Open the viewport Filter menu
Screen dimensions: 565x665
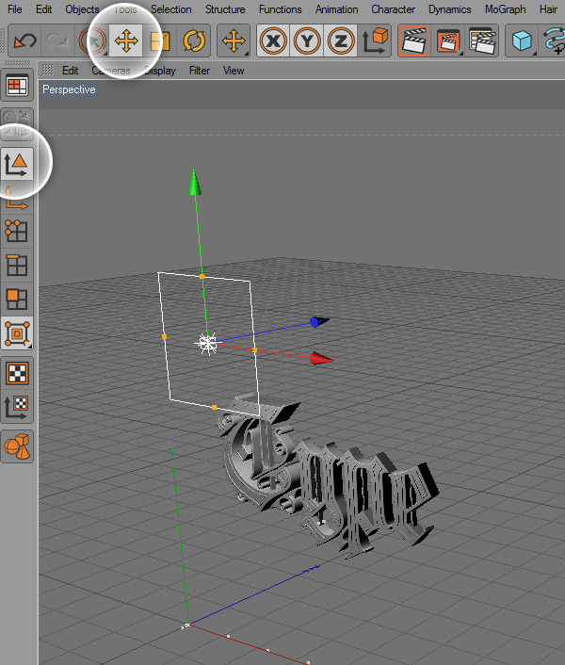(x=200, y=71)
